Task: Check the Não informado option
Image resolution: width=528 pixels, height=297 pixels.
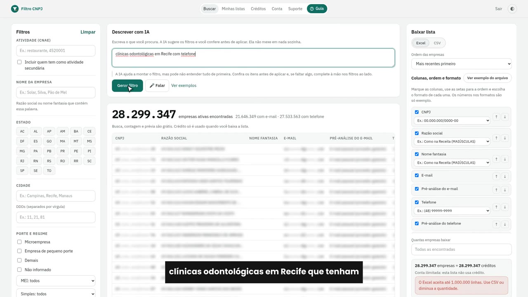Action: (19, 270)
